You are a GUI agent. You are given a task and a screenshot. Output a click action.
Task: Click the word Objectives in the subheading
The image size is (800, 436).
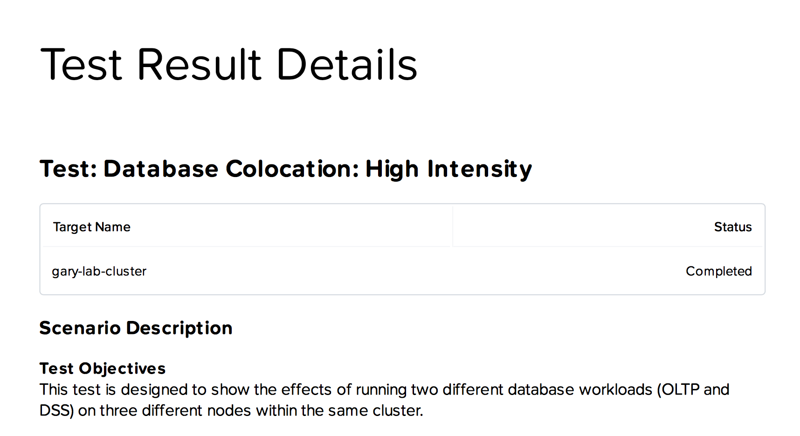[x=122, y=369]
